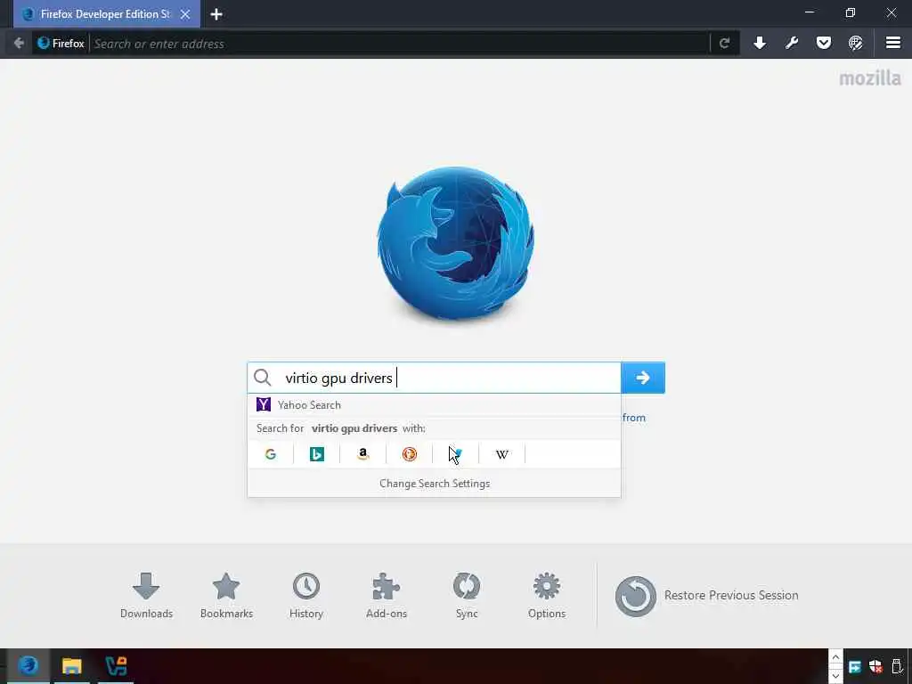Click the tray down arrow
This screenshot has height=684, width=912.
pyautogui.click(x=835, y=675)
